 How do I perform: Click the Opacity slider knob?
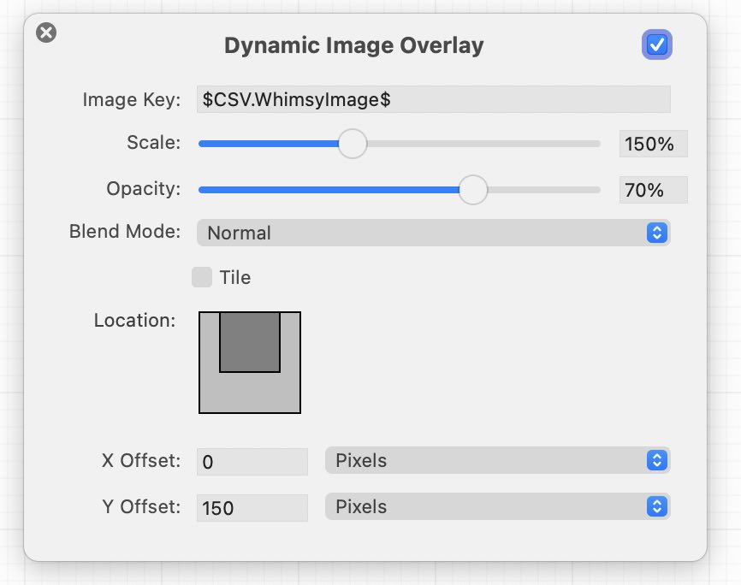(x=472, y=190)
